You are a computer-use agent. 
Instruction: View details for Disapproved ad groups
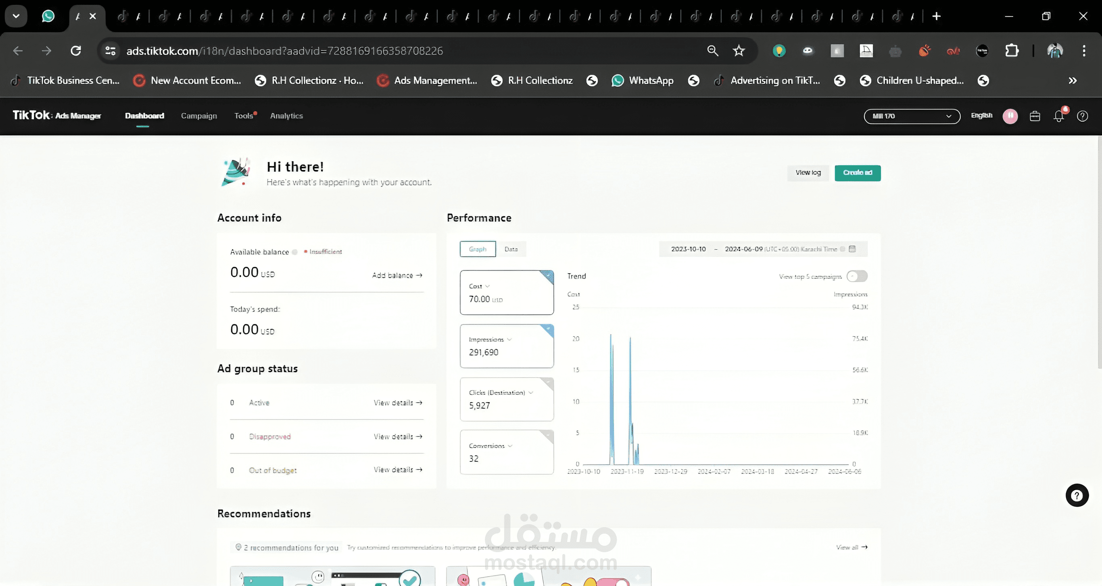click(398, 436)
